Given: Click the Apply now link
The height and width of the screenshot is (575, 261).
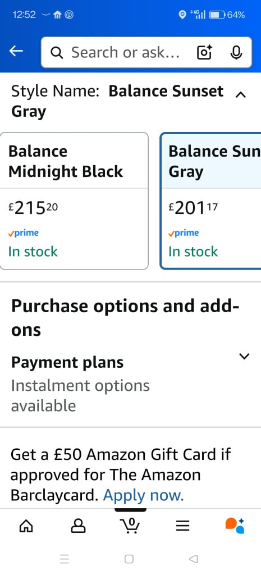Looking at the screenshot, I should tap(143, 495).
